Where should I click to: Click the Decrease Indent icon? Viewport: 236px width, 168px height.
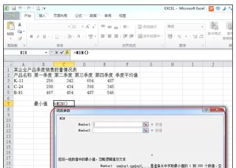(125, 36)
